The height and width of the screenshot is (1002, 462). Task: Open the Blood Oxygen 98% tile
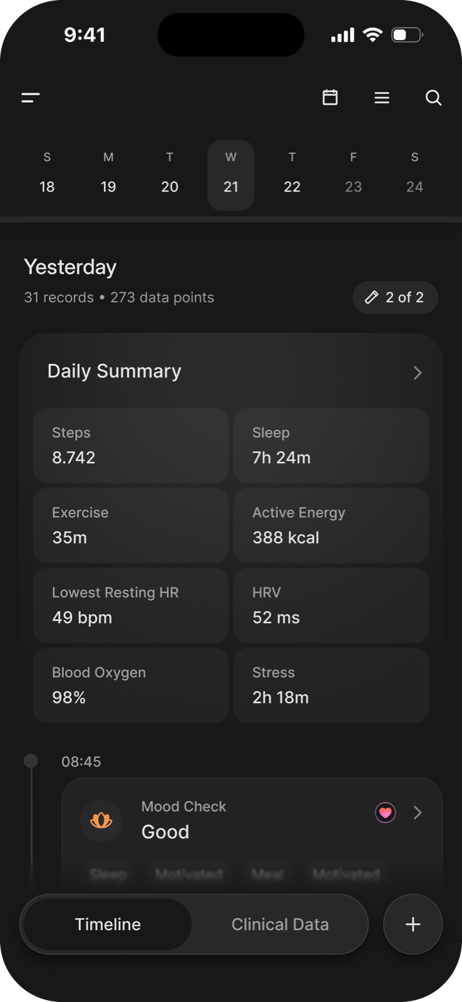point(131,685)
